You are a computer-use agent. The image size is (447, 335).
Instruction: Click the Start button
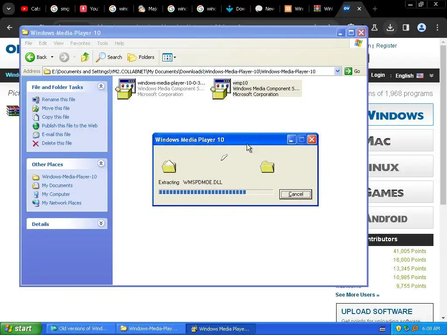click(x=21, y=329)
